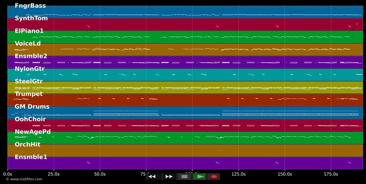Image resolution: width=366 pixels, height=184 pixels.
Task: Select the SteelGtr track
Action: (185, 87)
